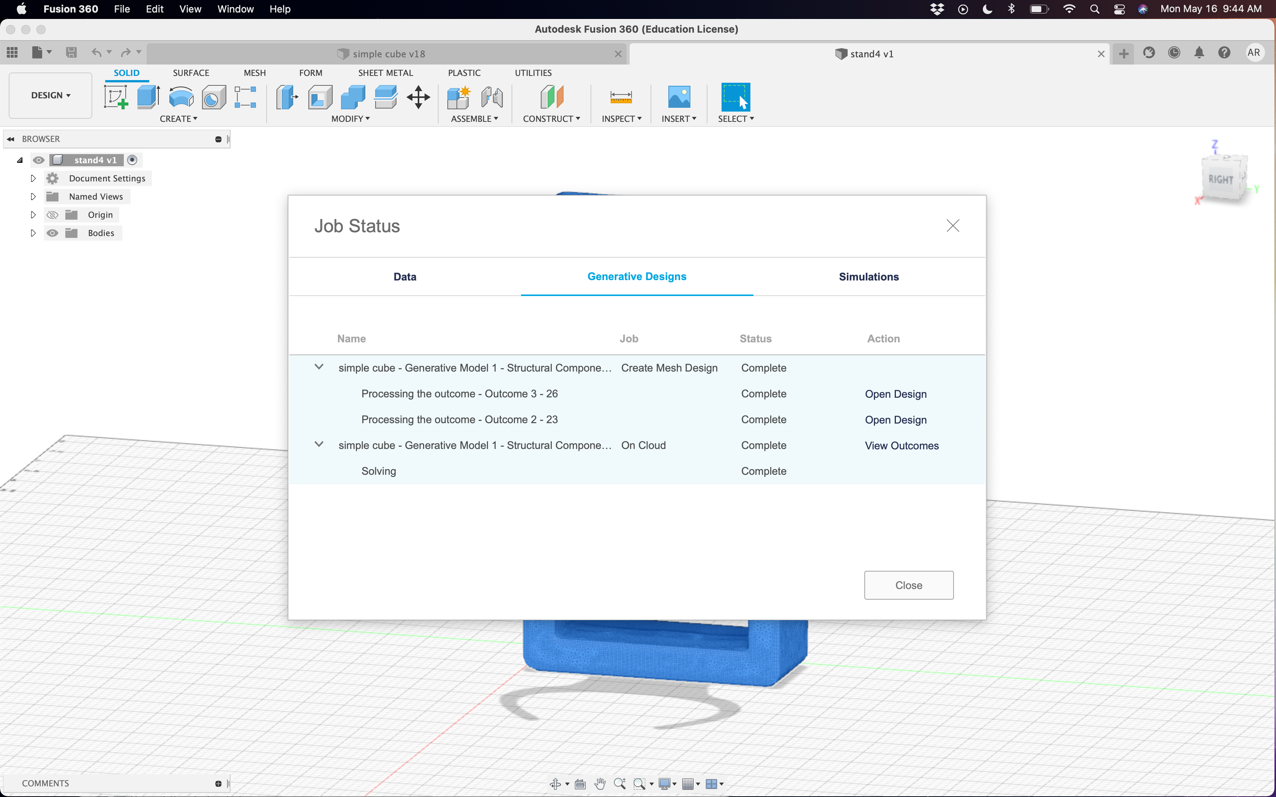1276x797 pixels.
Task: Switch to the Data tab
Action: click(x=405, y=277)
